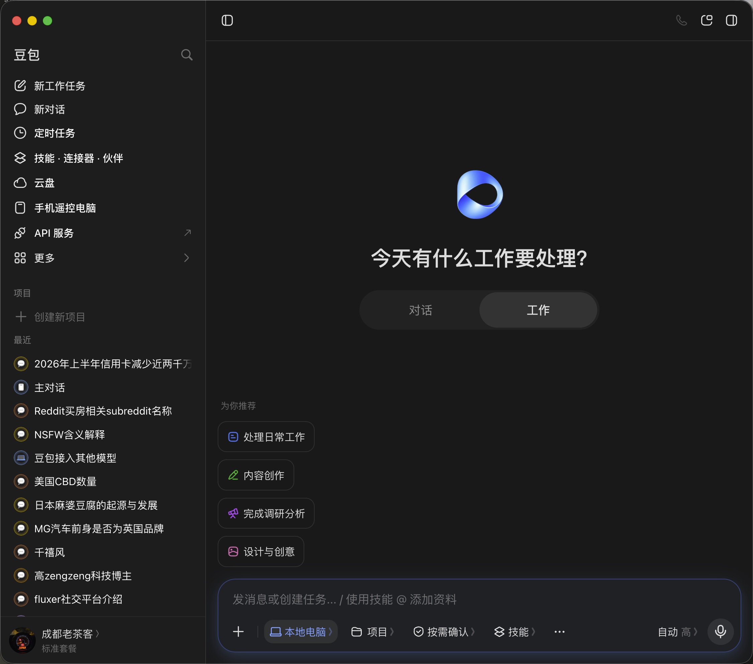Viewport: 753px width, 664px height.
Task: Expand the 更多 chevron in sidebar
Action: click(186, 258)
